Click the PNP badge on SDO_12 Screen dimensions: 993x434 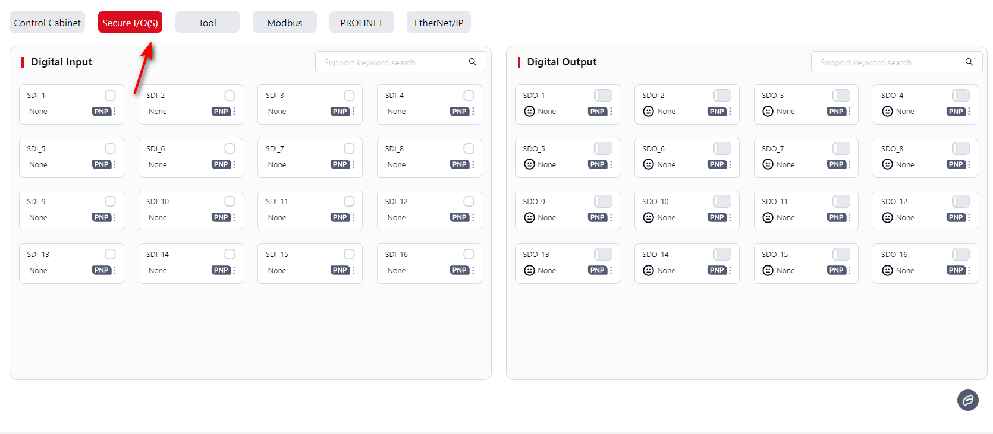point(955,218)
